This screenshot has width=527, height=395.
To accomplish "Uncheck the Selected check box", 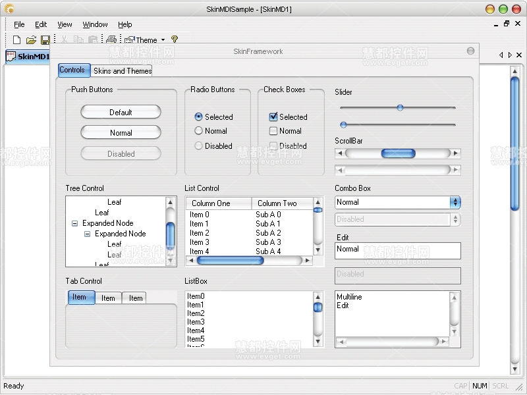I will pyautogui.click(x=273, y=117).
